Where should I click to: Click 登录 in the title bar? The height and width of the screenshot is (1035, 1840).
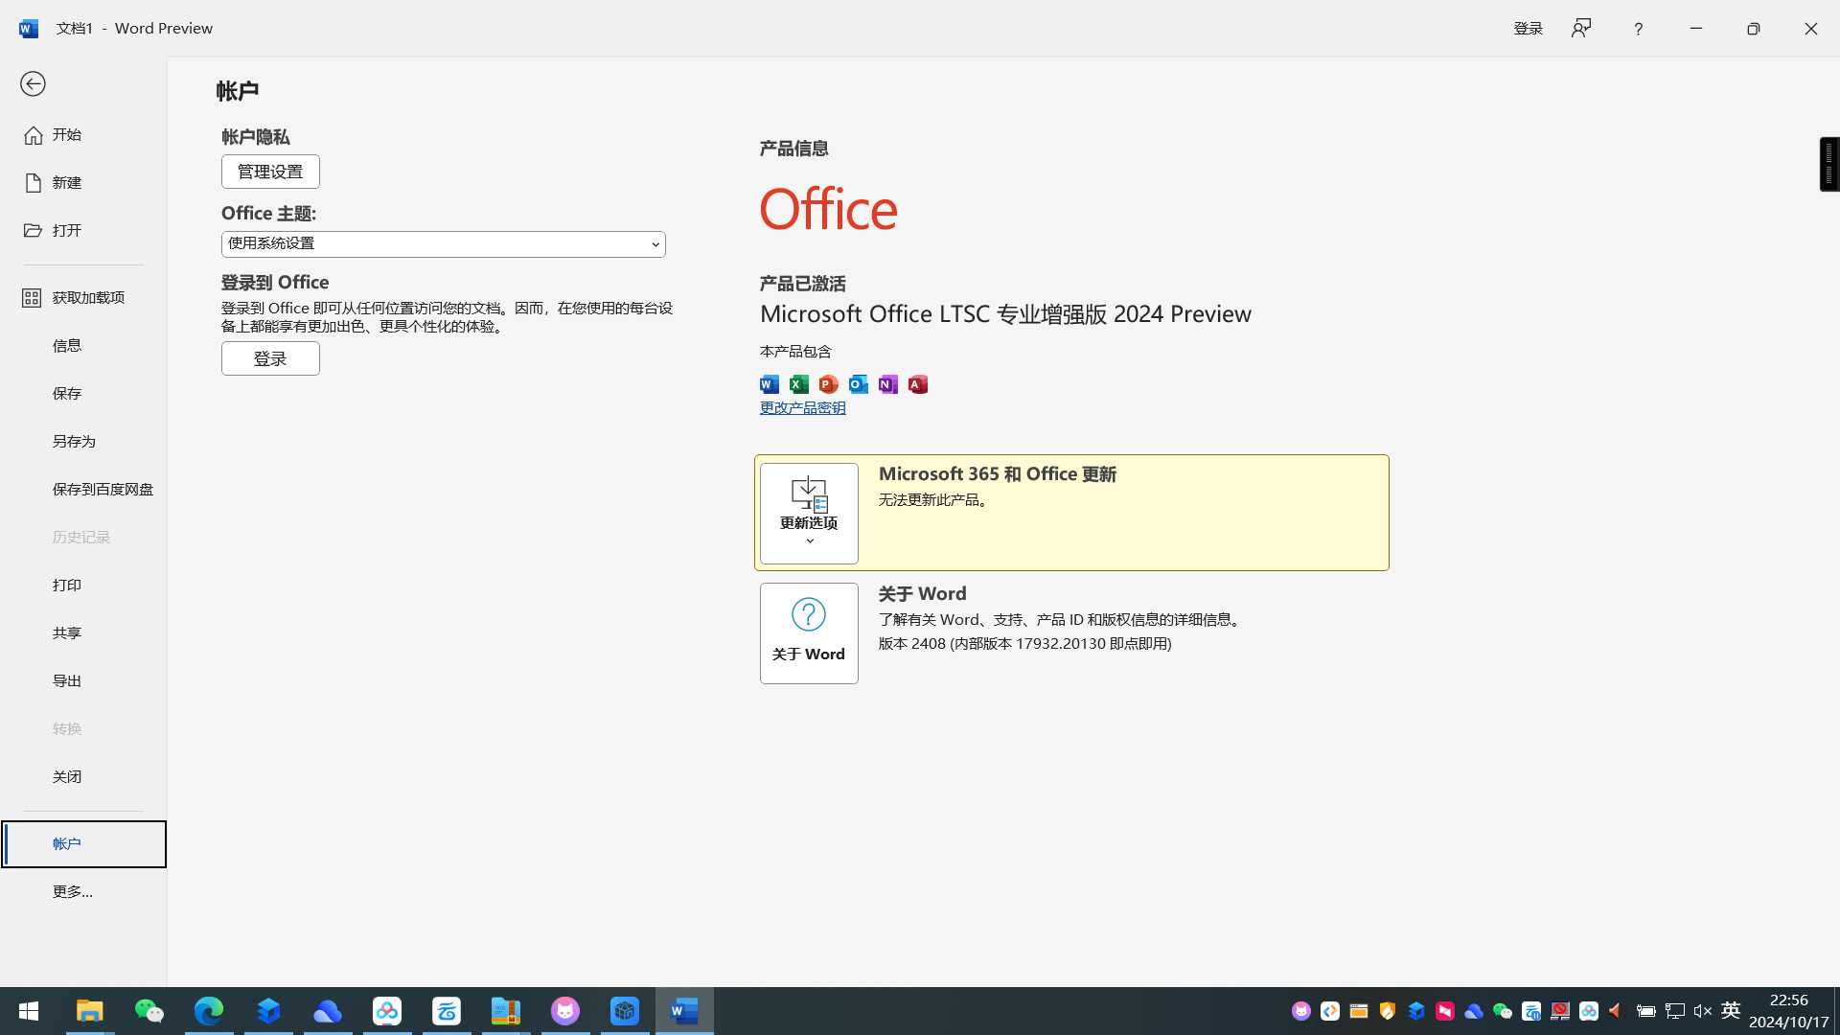[1528, 29]
